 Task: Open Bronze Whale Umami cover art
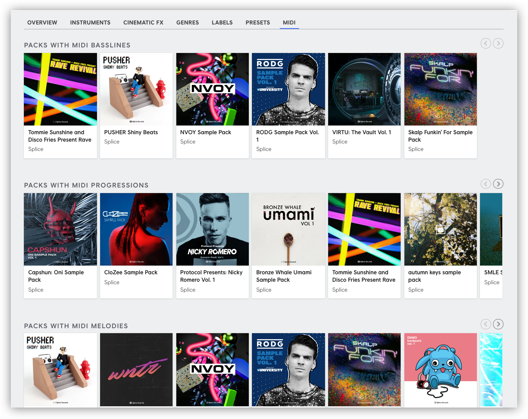(x=288, y=229)
